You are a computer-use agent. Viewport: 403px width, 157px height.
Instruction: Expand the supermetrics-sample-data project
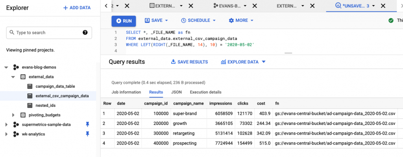[6, 125]
